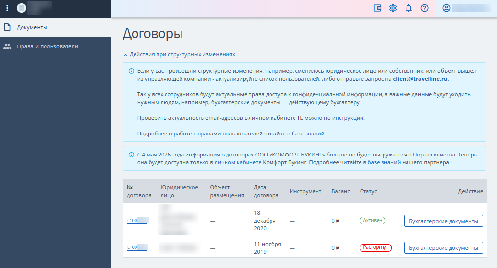Screen dimensions: 497x268
Task: Click the 0 ₽ balance in the Расторгнут row
Action: coord(335,248)
